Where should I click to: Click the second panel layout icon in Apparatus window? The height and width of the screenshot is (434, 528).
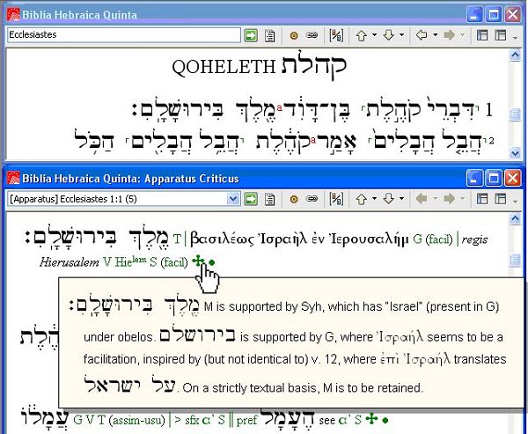coord(501,199)
